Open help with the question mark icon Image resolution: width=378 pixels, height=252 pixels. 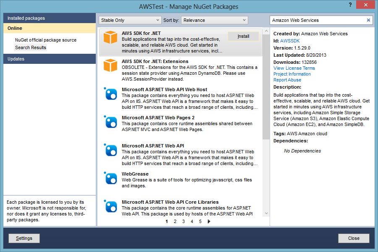(x=350, y=5)
